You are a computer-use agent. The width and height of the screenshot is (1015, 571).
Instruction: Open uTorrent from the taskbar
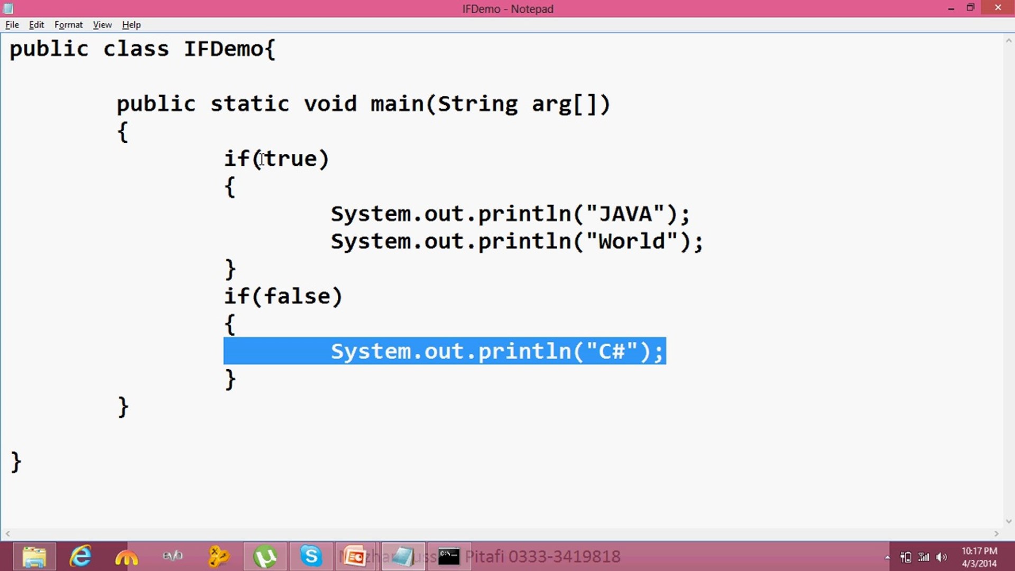pyautogui.click(x=266, y=557)
